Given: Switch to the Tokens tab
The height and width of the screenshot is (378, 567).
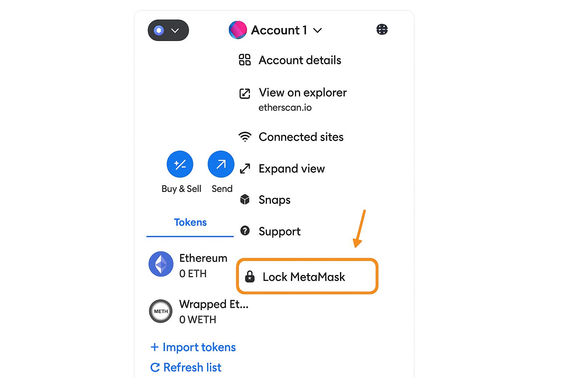Looking at the screenshot, I should click(x=190, y=223).
